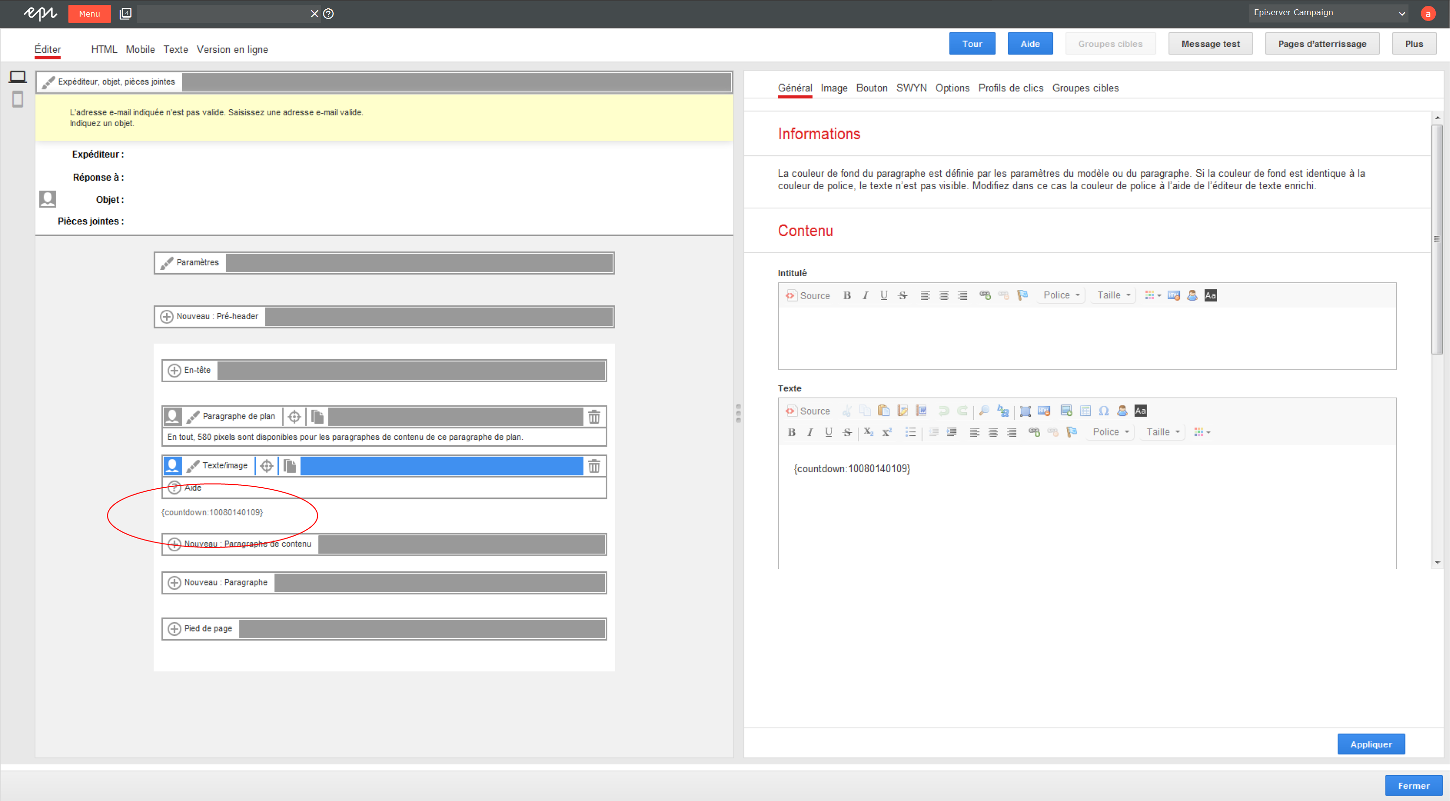Click the subscript icon in Texte toolbar
Image resolution: width=1450 pixels, height=801 pixels.
pos(869,433)
